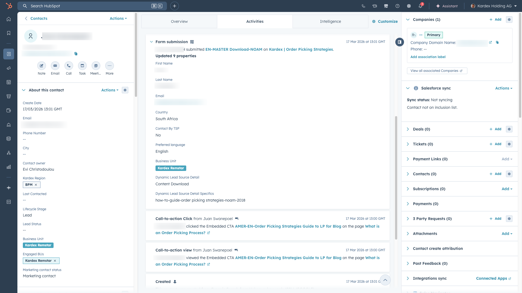Switch to the Intelligence tab

[x=330, y=21]
